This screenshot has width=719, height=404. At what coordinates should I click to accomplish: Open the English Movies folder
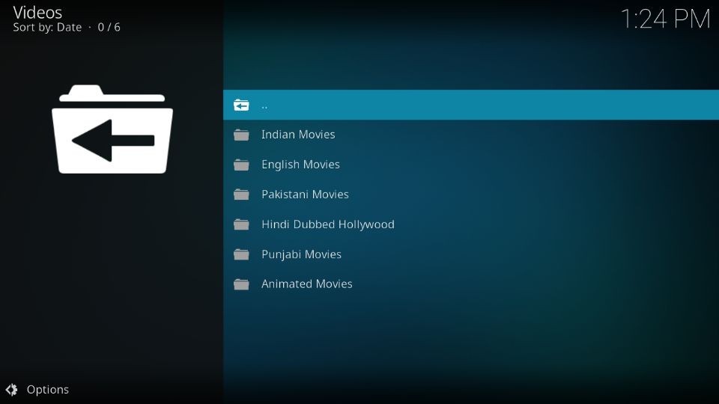[x=471, y=165]
